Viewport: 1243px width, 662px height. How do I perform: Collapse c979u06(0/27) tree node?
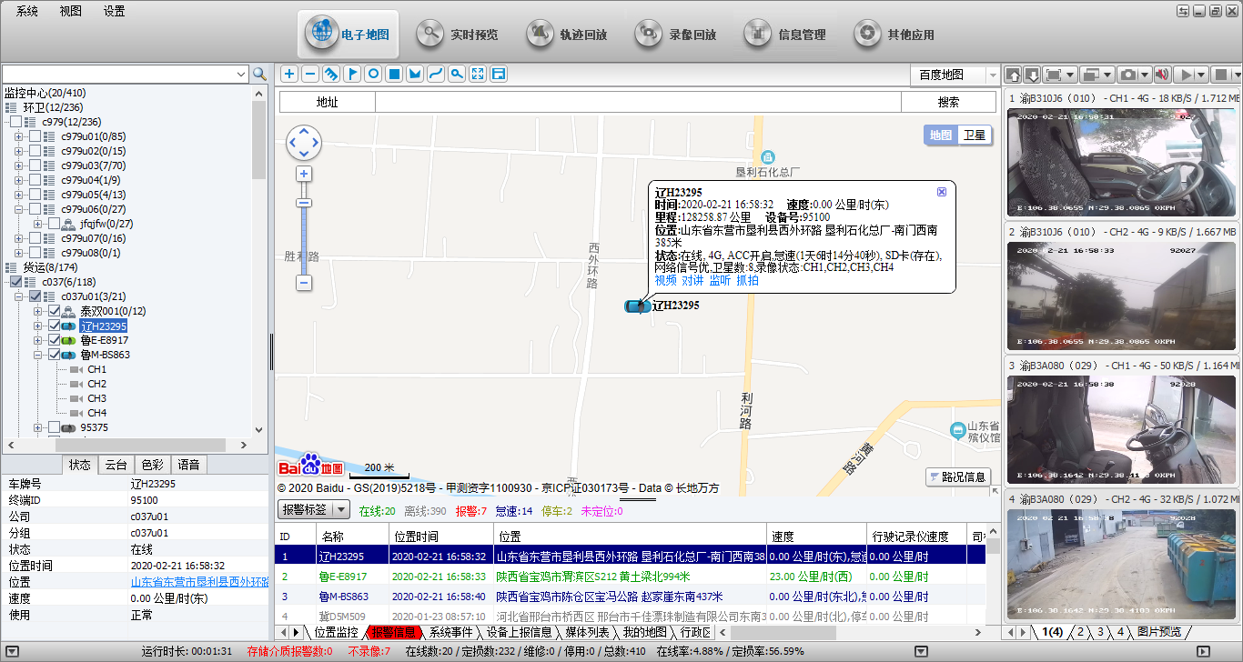coord(19,209)
